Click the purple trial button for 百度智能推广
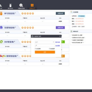Image resolution: width=92 pixels, height=92 pixels. click(60, 28)
